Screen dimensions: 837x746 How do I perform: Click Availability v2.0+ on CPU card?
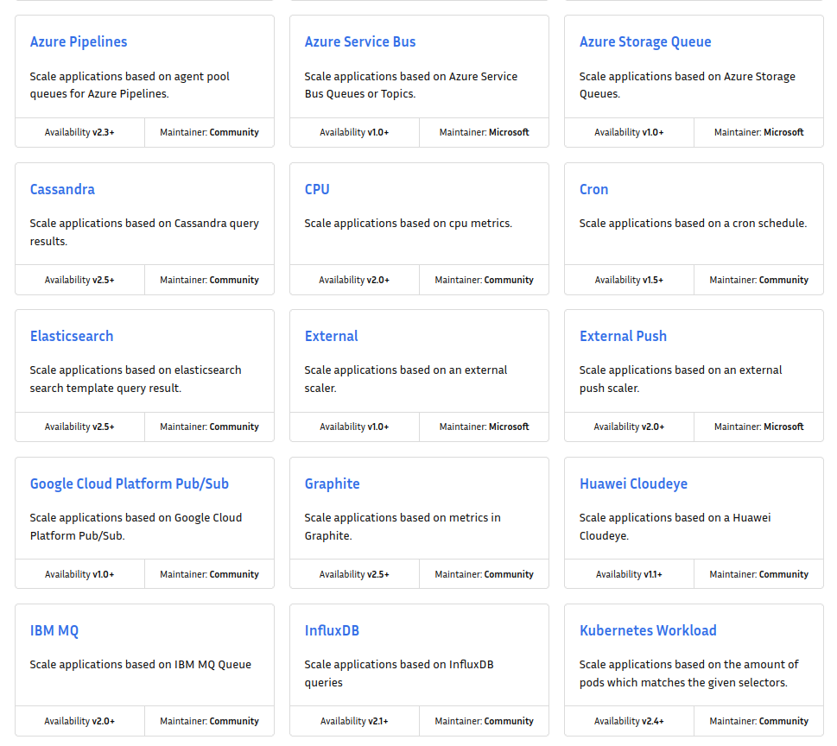pos(354,280)
